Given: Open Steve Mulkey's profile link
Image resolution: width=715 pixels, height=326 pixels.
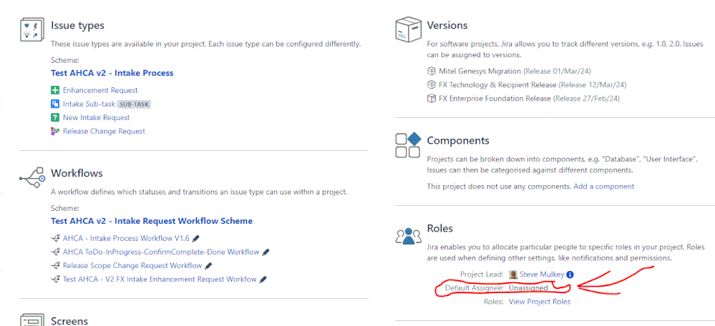Looking at the screenshot, I should pyautogui.click(x=542, y=275).
